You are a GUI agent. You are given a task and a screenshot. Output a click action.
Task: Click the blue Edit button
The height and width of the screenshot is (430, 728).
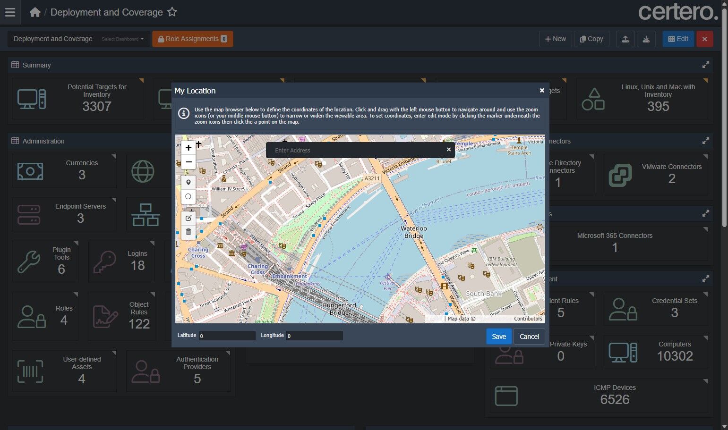coord(678,39)
